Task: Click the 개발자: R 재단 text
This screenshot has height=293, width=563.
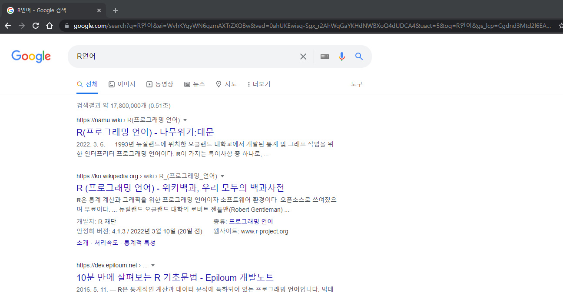Action: 96,221
